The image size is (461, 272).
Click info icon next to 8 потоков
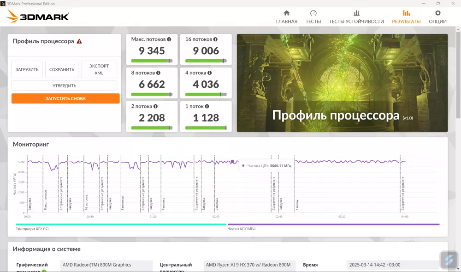click(158, 73)
